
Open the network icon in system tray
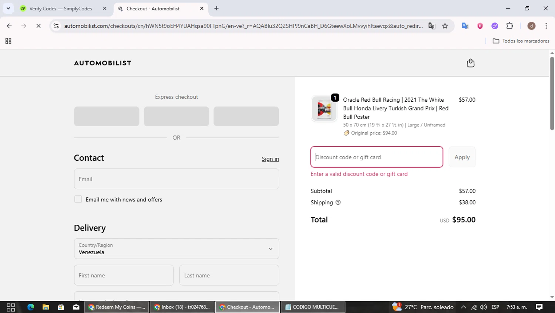tap(474, 307)
